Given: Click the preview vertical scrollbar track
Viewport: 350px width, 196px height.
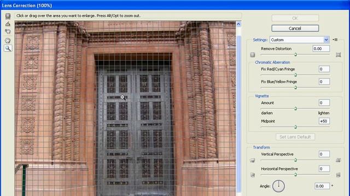Looking at the screenshot, I should pos(238,111).
